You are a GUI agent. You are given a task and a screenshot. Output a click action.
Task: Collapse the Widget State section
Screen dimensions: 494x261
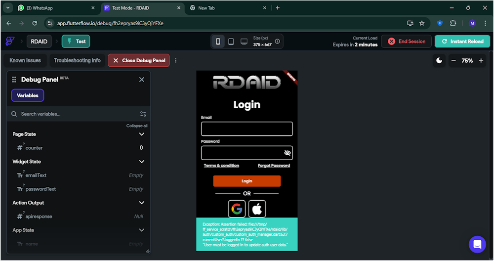point(142,162)
